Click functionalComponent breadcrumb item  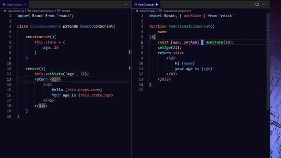coord(177,11)
